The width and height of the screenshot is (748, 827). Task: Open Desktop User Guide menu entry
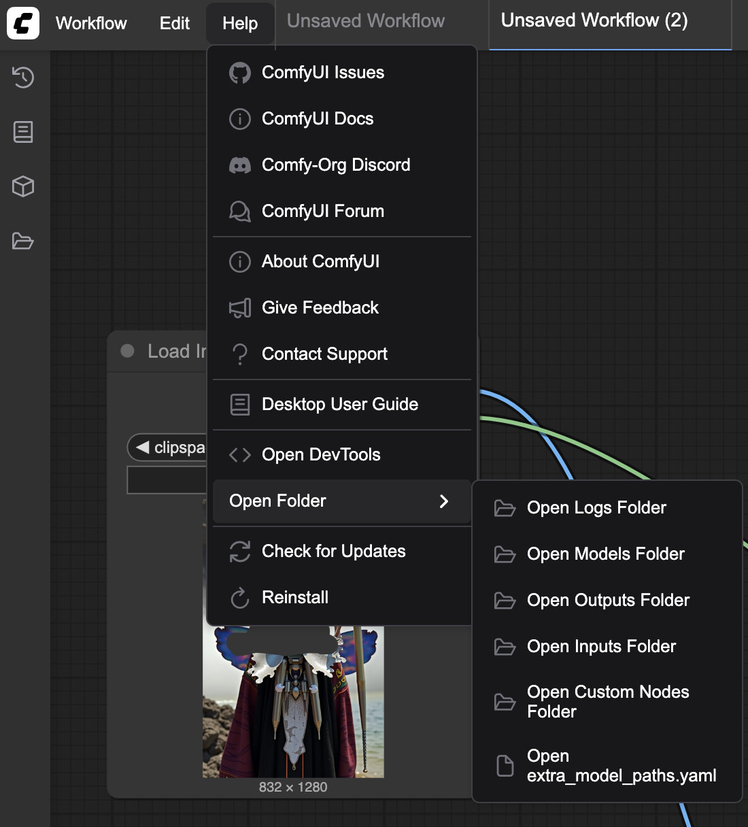[x=342, y=405]
